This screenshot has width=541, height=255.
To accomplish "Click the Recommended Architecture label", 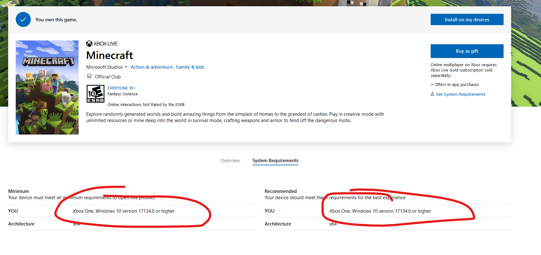I will pyautogui.click(x=278, y=224).
